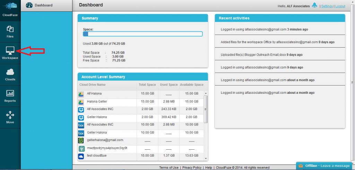This screenshot has width=355, height=170.
Task: Click the Available Space column header
Action: (x=191, y=85)
